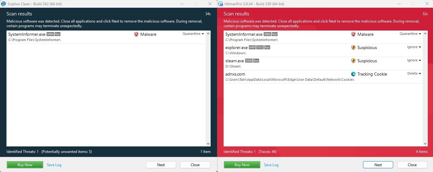This screenshot has width=433, height=172.
Task: Click the Traces: 44 text
Action: (x=267, y=152)
